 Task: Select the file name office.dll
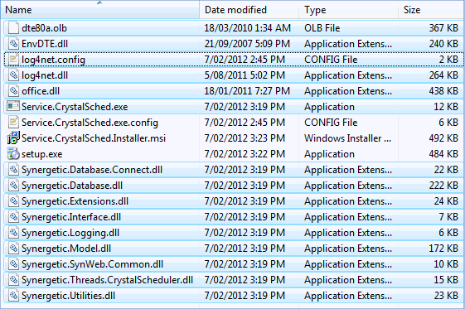pos(41,91)
